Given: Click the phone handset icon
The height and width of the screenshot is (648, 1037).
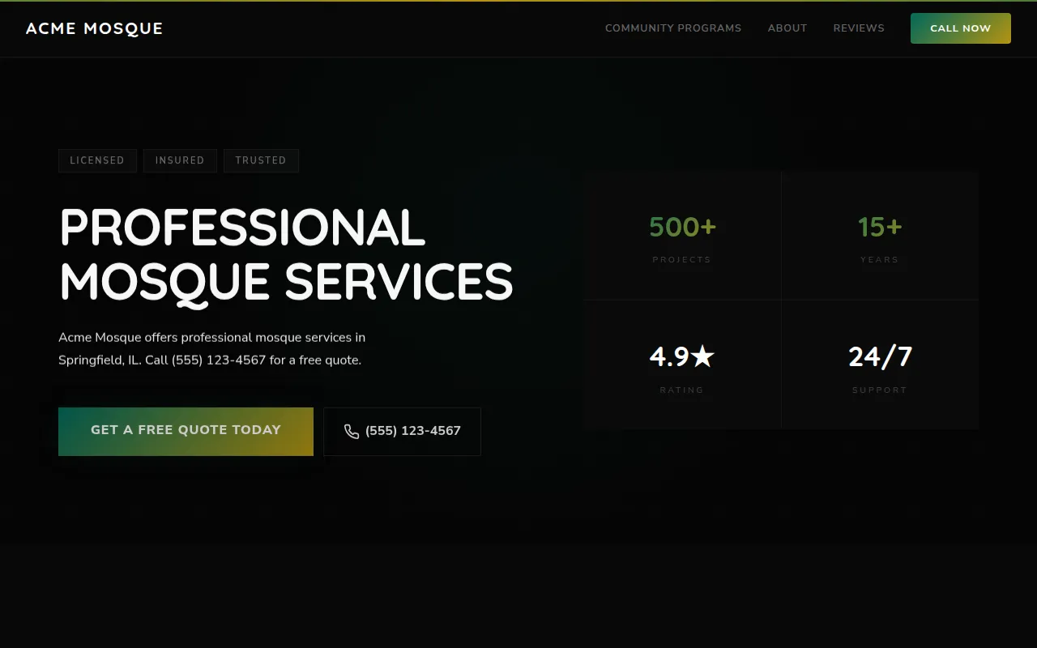Looking at the screenshot, I should click(x=351, y=432).
